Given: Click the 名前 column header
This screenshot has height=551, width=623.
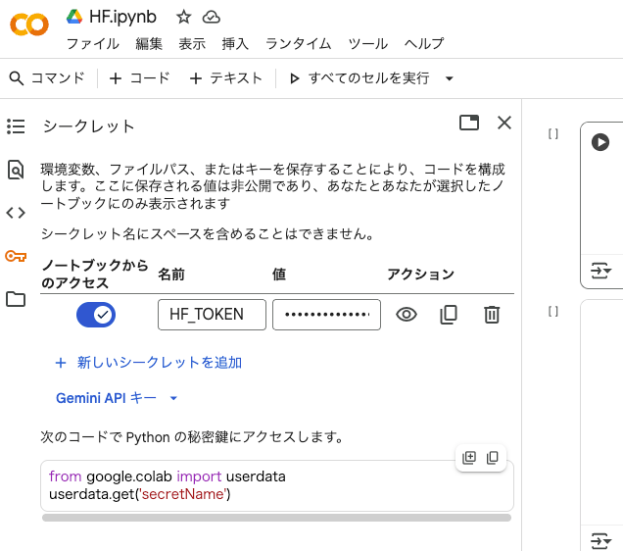Looking at the screenshot, I should point(171,274).
